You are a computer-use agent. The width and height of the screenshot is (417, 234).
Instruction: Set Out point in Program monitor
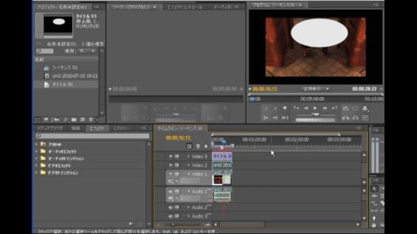(275, 109)
